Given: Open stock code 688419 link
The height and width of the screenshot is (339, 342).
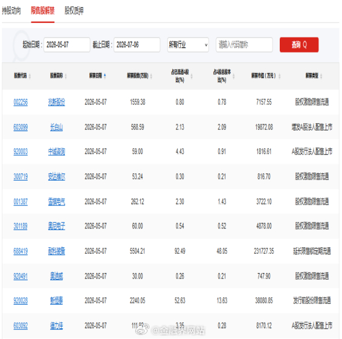Looking at the screenshot, I should point(21,251).
